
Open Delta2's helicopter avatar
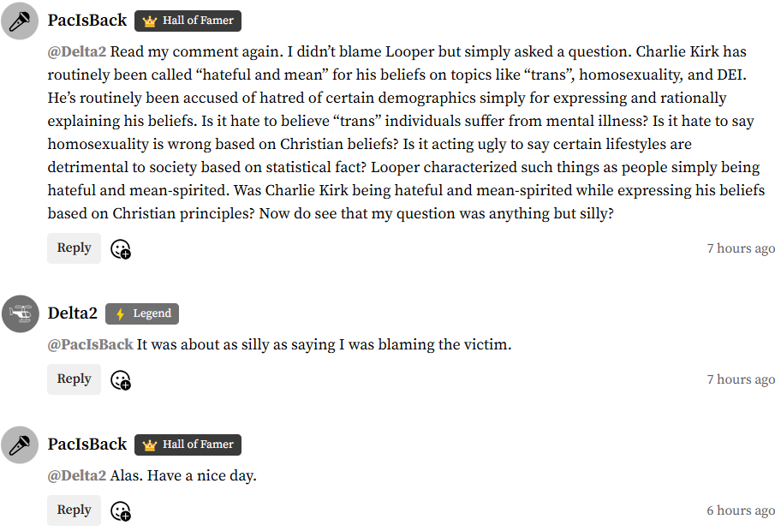click(x=20, y=313)
